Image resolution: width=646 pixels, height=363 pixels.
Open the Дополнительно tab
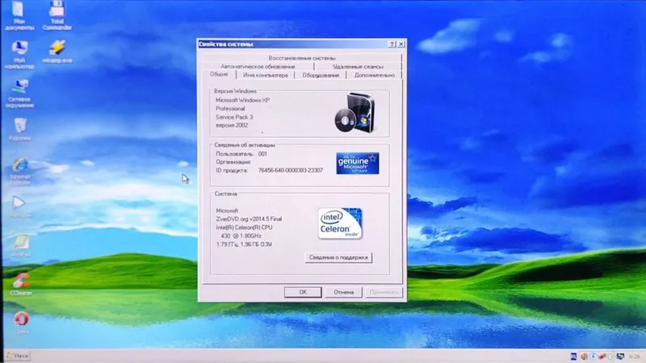pos(374,75)
